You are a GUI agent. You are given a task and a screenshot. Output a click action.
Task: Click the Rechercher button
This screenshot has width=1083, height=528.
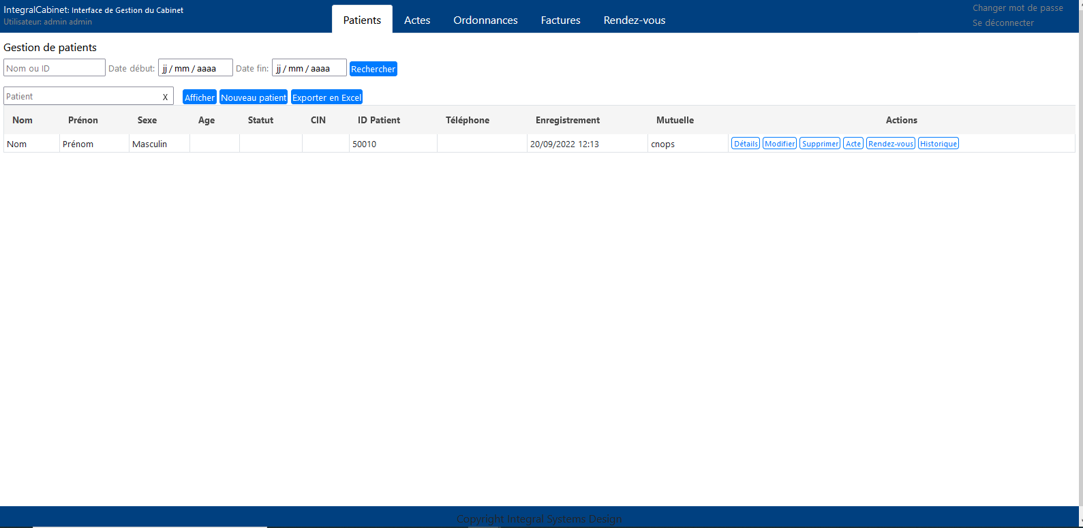coord(373,69)
